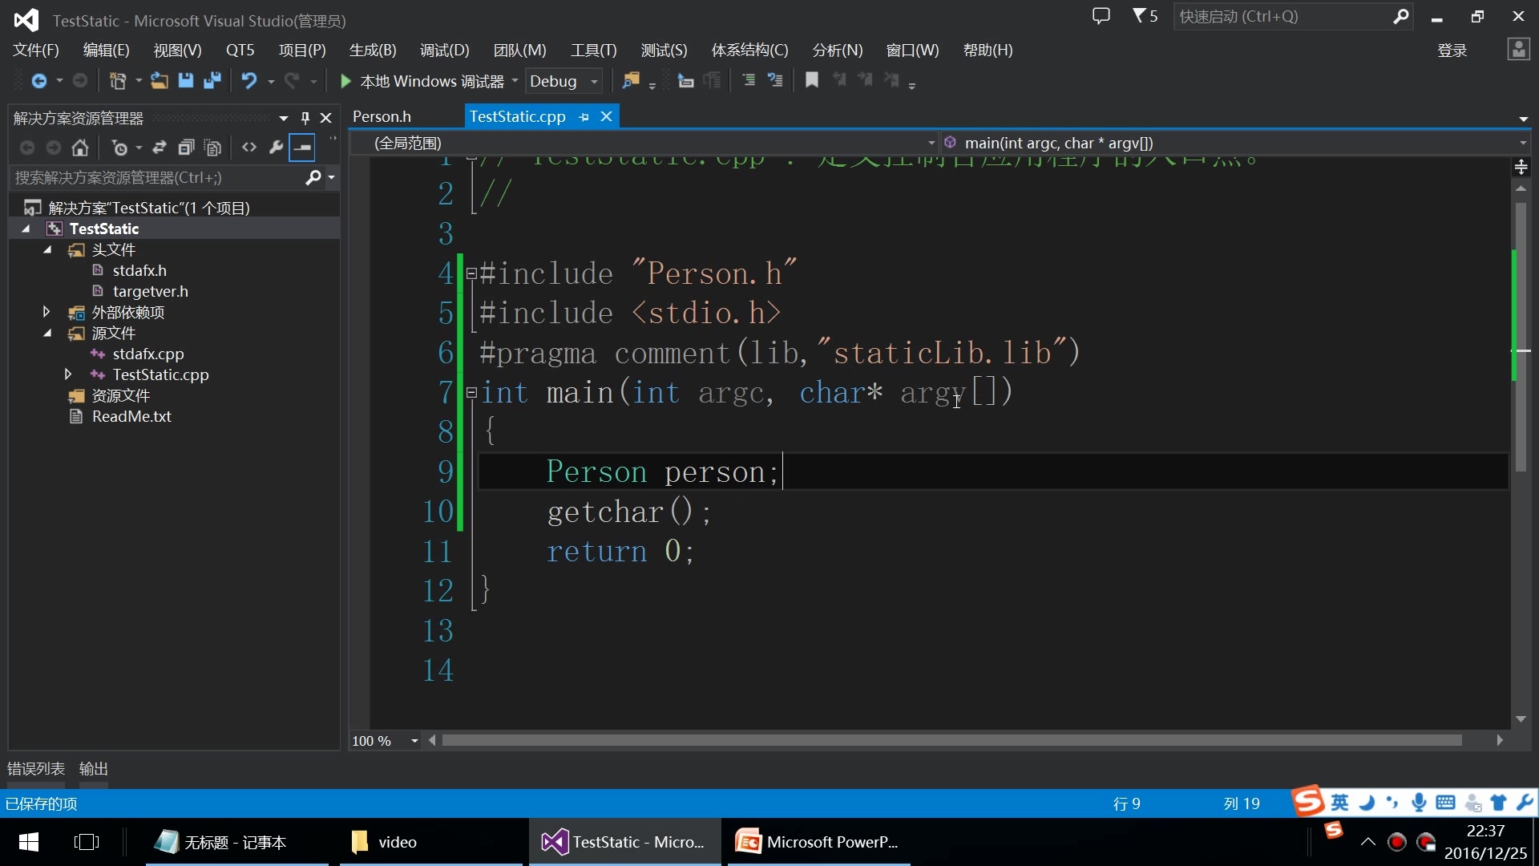Viewport: 1539px width, 866px height.
Task: Click the Save All icon
Action: tap(212, 81)
